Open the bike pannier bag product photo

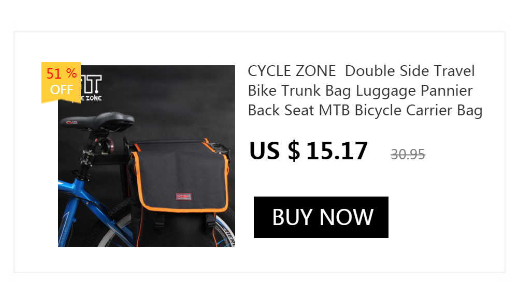[x=147, y=156]
